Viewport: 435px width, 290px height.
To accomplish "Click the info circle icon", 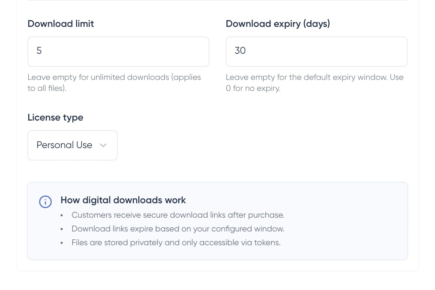I will [x=45, y=202].
